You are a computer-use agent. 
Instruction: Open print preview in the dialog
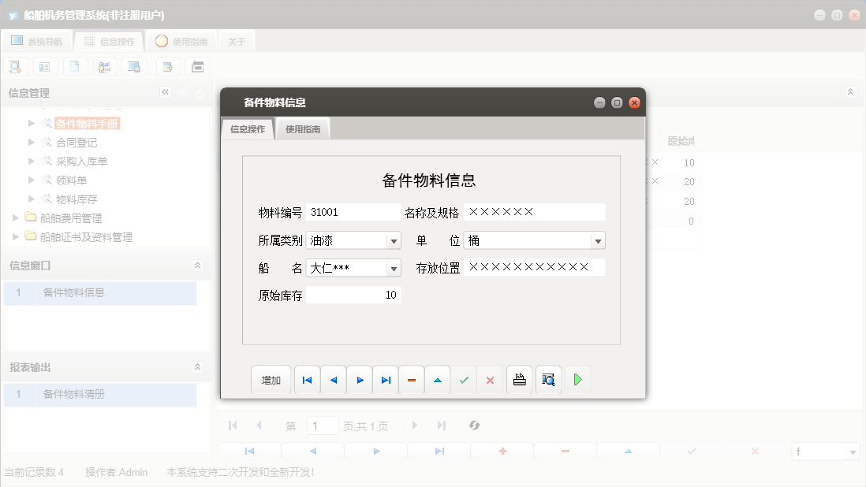[x=547, y=379]
